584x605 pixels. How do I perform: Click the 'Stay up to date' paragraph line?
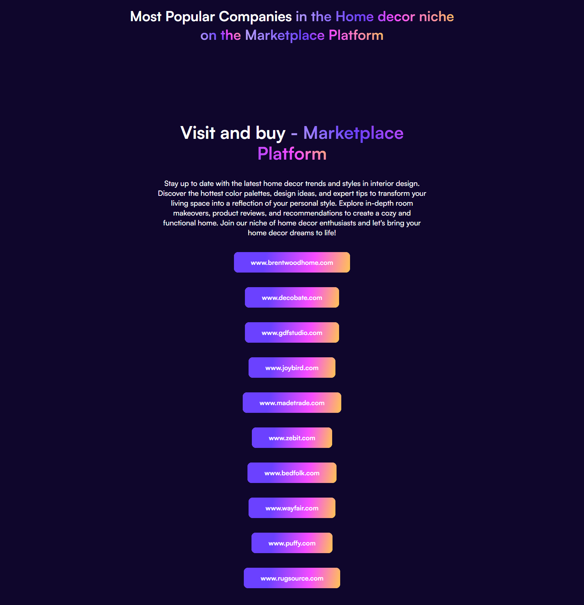click(x=292, y=183)
